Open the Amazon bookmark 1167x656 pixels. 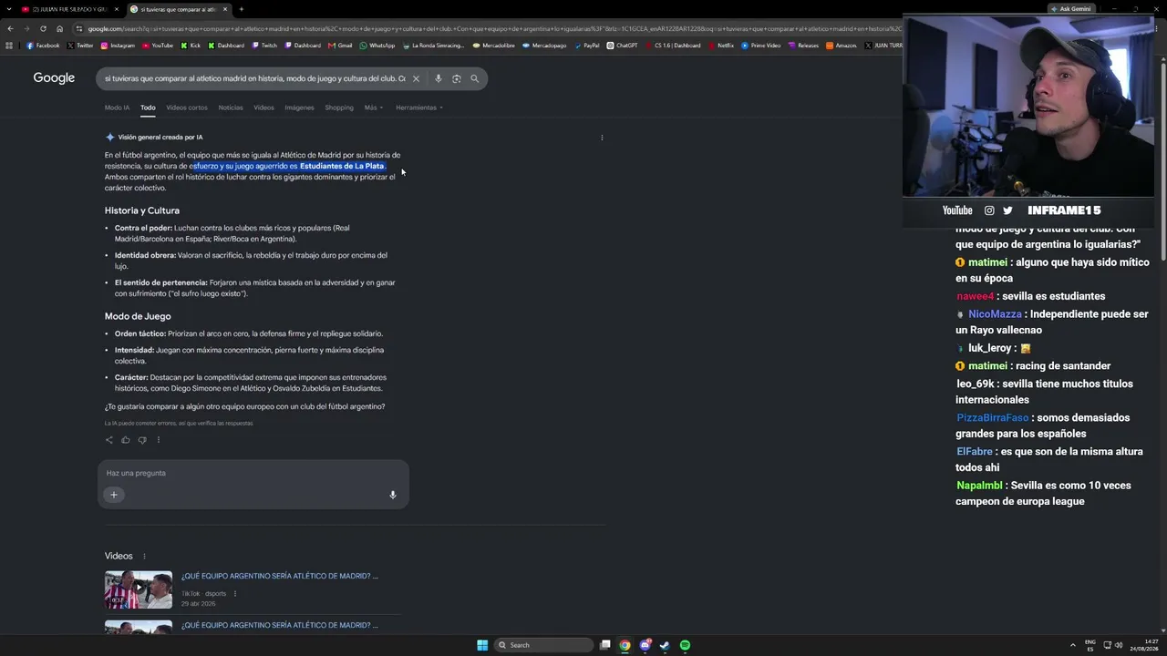(841, 46)
